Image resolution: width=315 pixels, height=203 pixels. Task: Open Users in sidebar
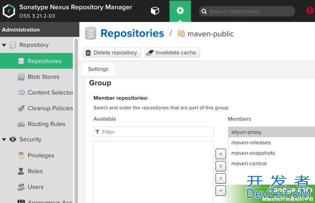[35, 187]
